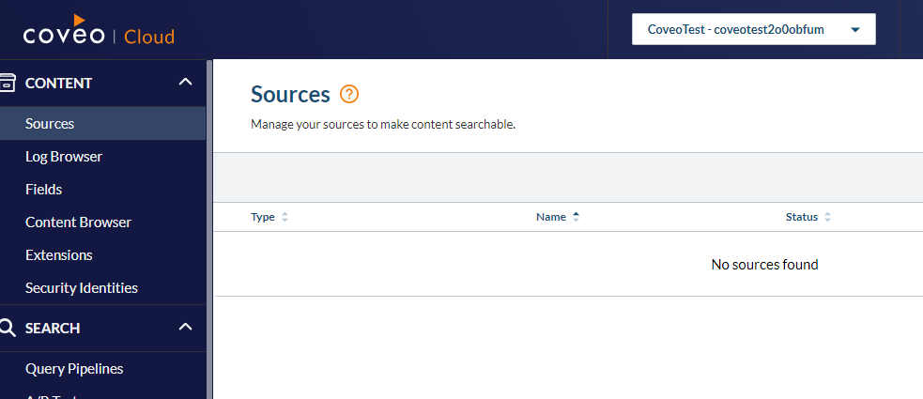Click the SEARCH section header label

53,329
